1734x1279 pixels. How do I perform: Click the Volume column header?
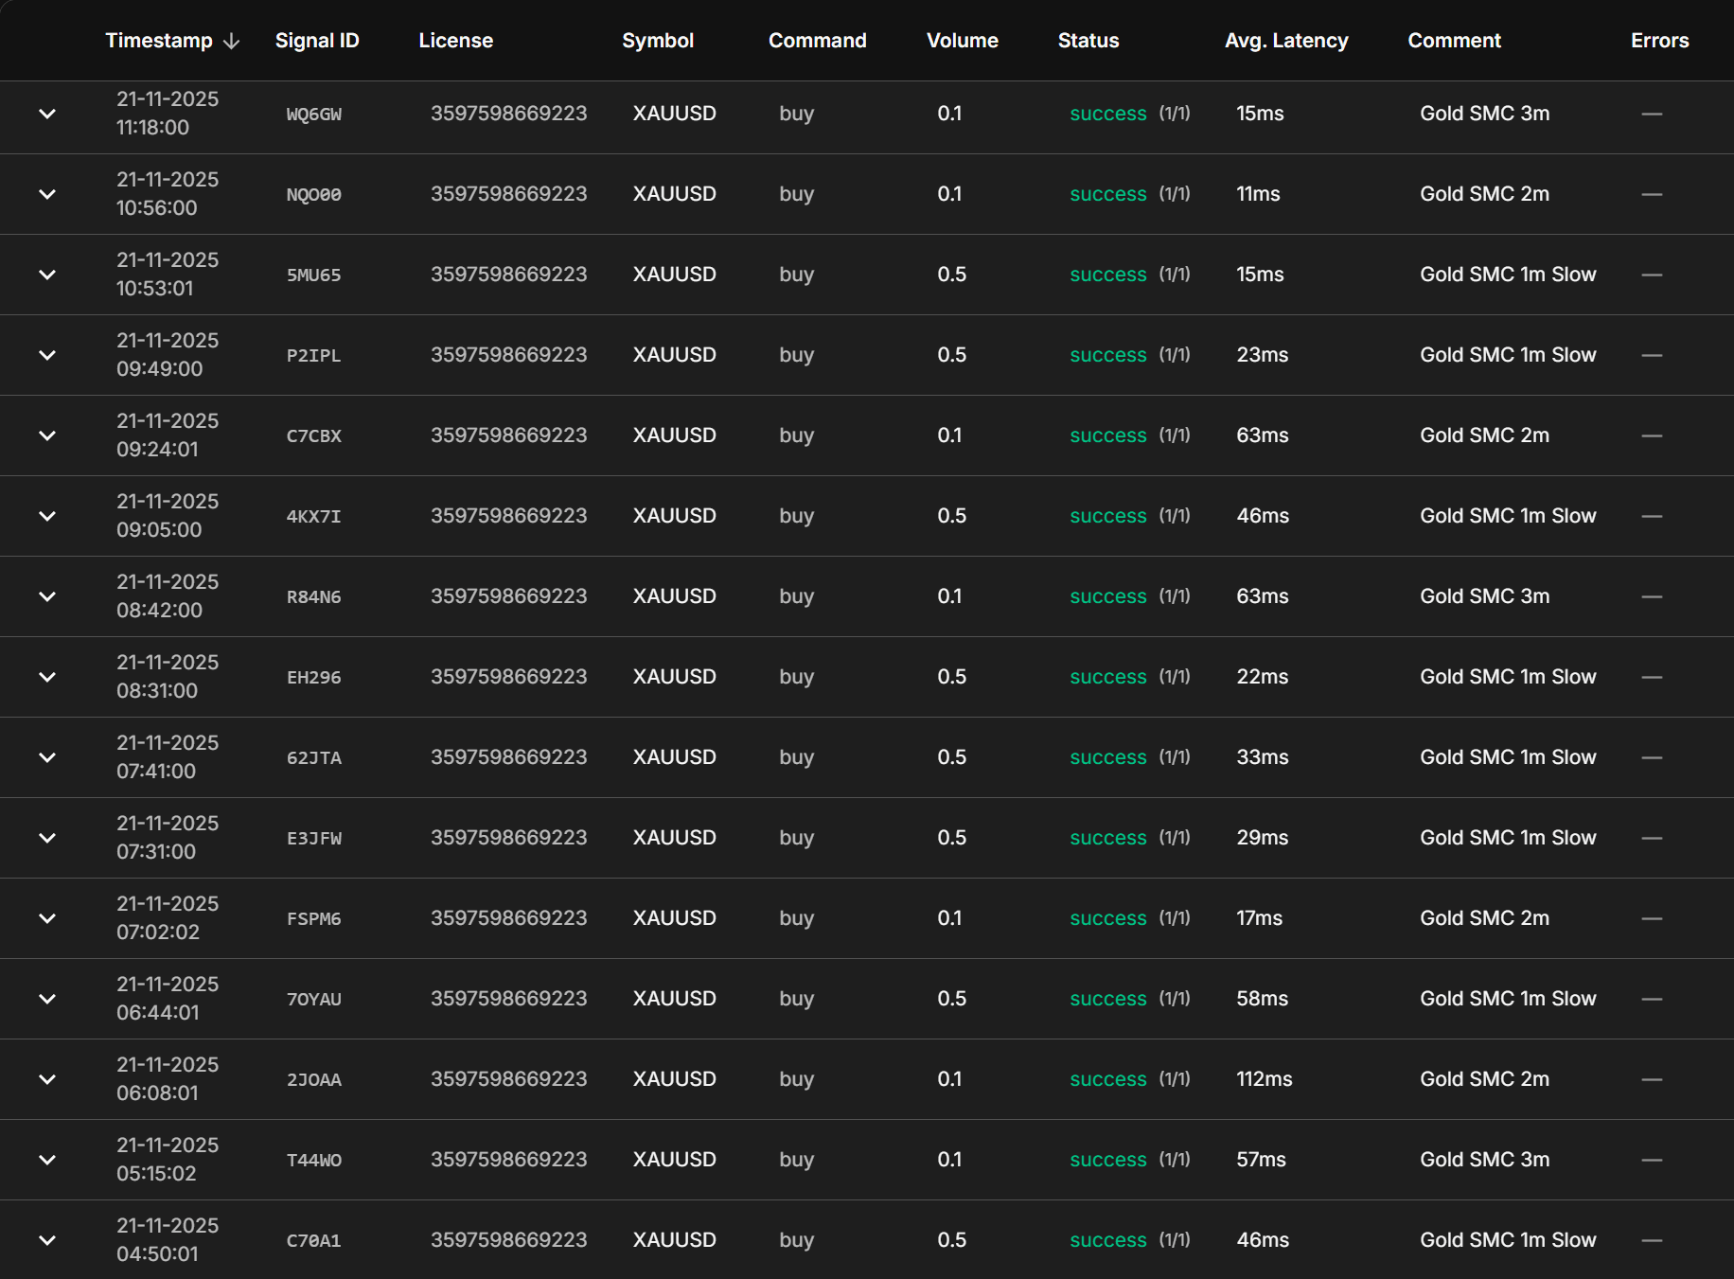(x=963, y=41)
